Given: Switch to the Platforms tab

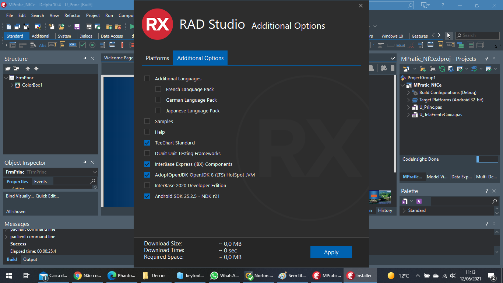Looking at the screenshot, I should point(157,58).
